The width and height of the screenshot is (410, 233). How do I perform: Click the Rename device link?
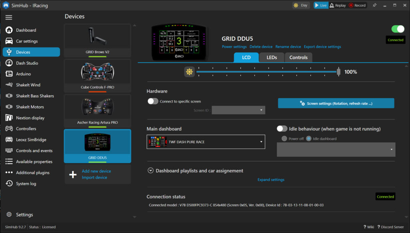[x=288, y=47]
